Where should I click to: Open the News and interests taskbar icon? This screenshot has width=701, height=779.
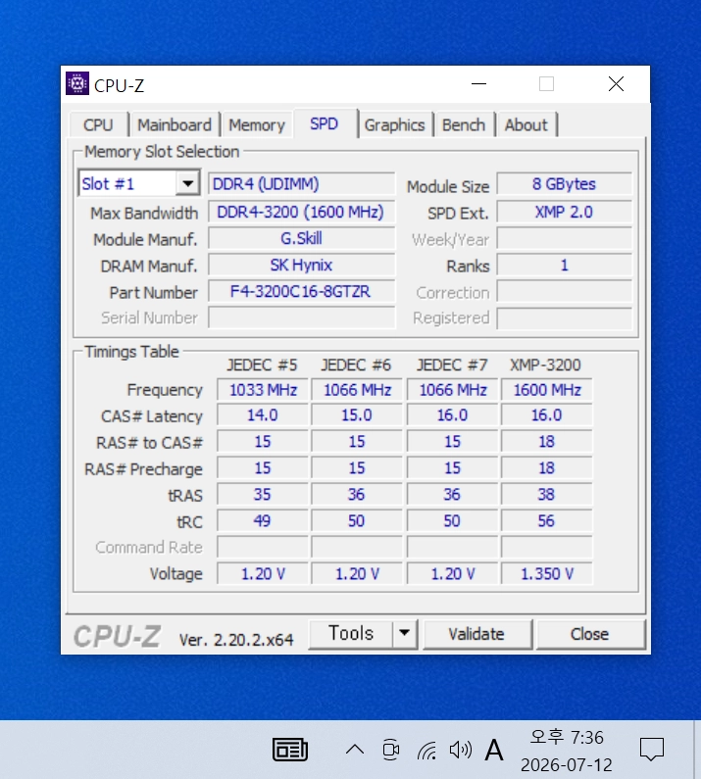click(x=290, y=750)
